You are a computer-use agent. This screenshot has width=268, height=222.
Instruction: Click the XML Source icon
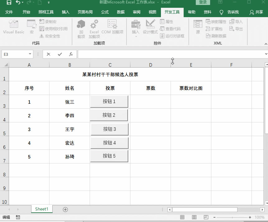[x=198, y=27]
